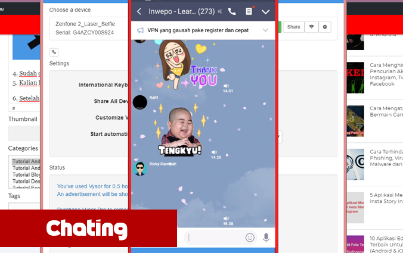Open Vysor device settings gear
This screenshot has width=403, height=253.
325,27
